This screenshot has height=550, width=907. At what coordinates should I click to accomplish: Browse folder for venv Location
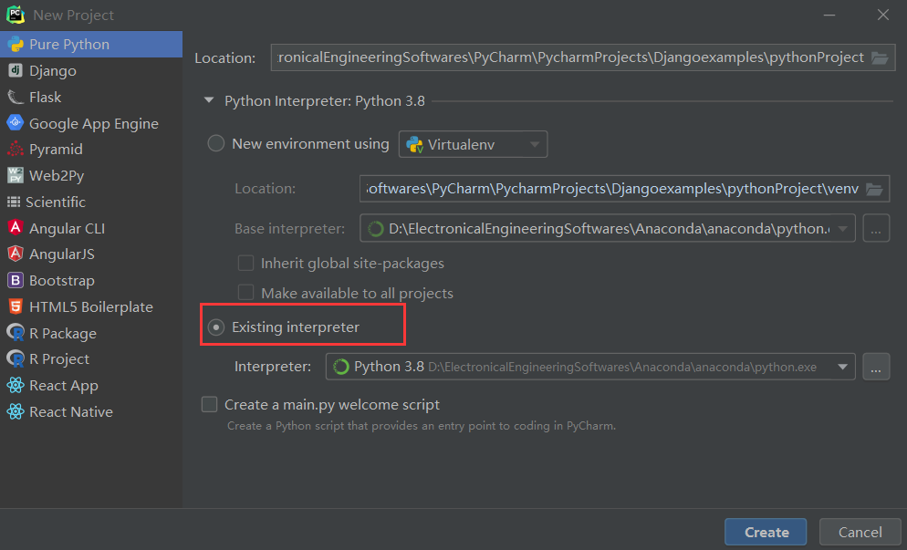[x=874, y=189]
